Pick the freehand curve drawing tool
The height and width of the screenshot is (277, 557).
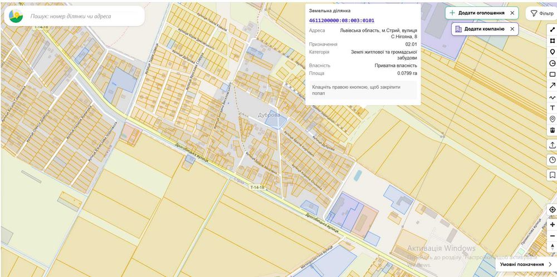552,97
